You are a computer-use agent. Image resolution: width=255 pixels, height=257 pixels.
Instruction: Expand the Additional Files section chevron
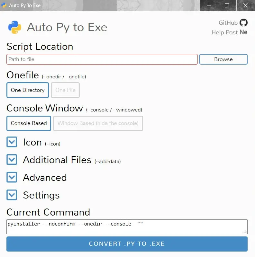point(12,159)
